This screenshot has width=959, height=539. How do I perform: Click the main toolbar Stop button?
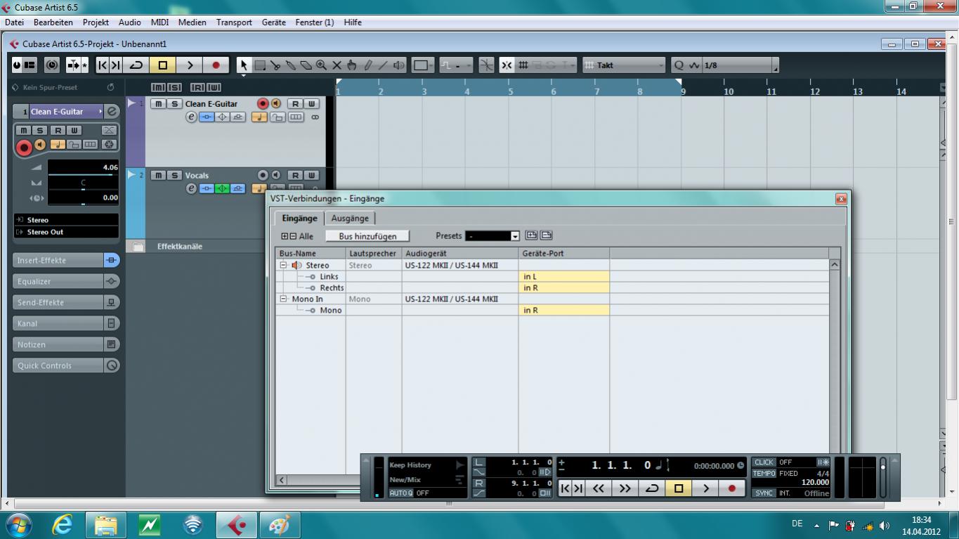click(163, 65)
